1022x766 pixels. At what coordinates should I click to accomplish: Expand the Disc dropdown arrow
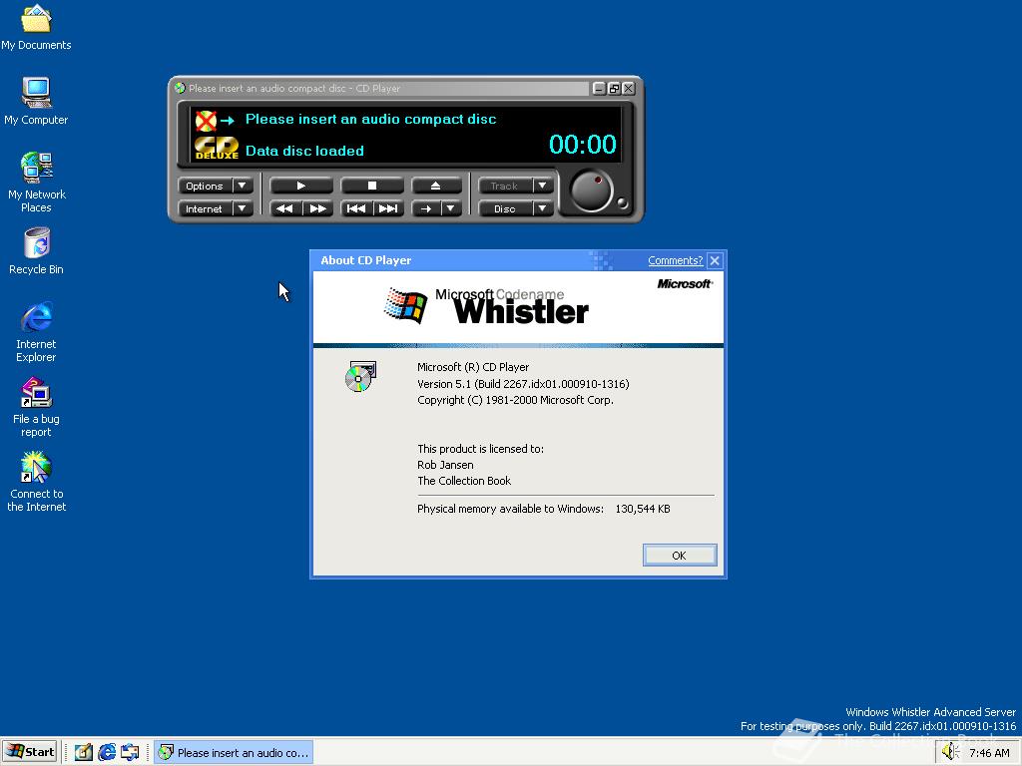pos(542,208)
